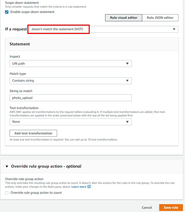185x212 pixels.
Task: Check Override rule group action to count
Action: (7, 193)
